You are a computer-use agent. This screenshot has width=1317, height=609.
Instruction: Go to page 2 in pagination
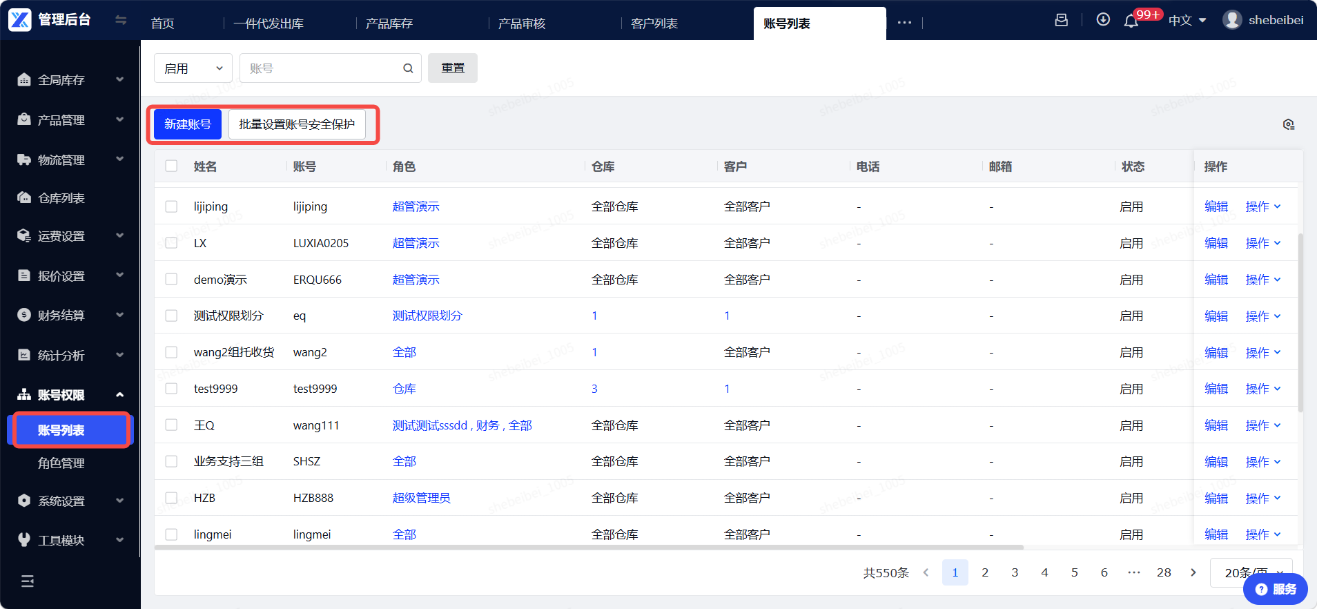click(x=985, y=572)
